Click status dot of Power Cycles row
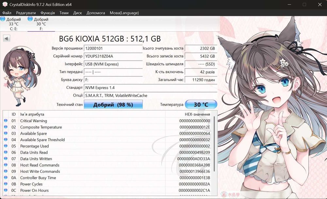 tap(6, 184)
